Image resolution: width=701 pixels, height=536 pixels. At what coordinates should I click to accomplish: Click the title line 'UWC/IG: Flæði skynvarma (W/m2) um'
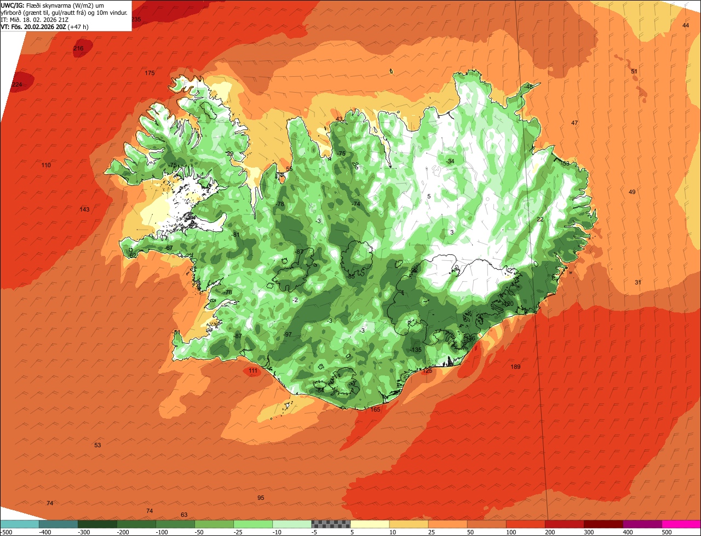pos(52,5)
